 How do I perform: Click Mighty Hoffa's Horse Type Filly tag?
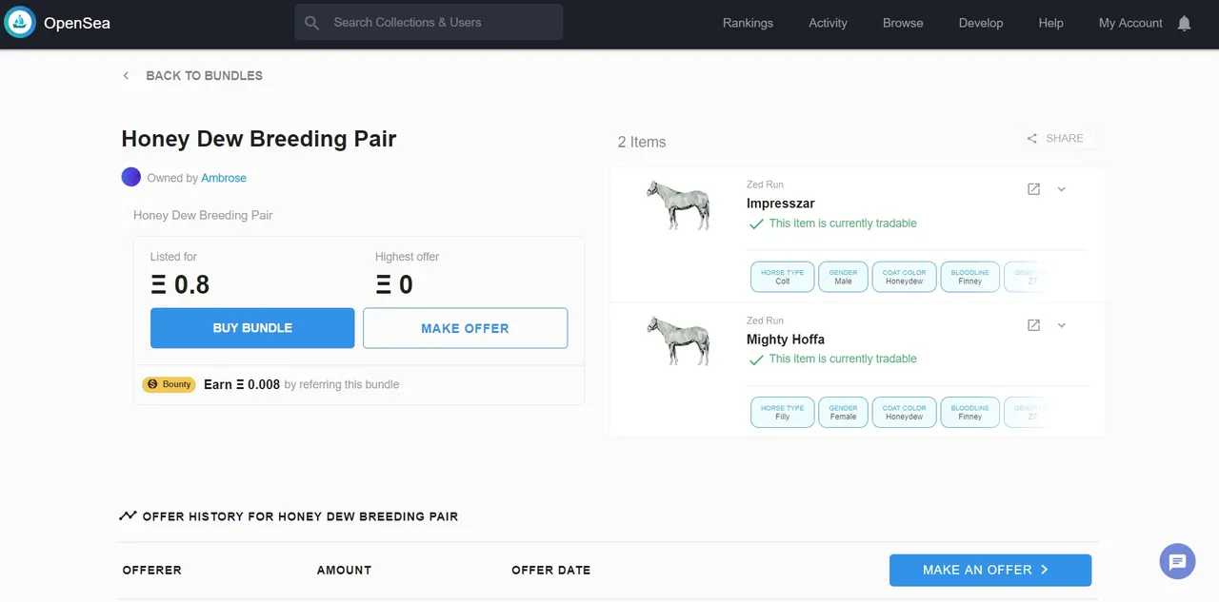783,413
